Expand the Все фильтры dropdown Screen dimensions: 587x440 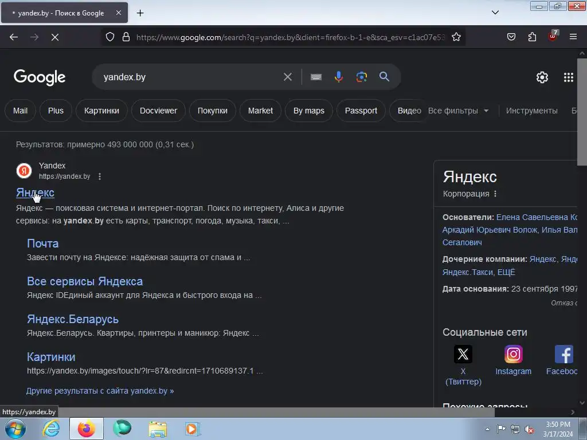click(x=458, y=111)
